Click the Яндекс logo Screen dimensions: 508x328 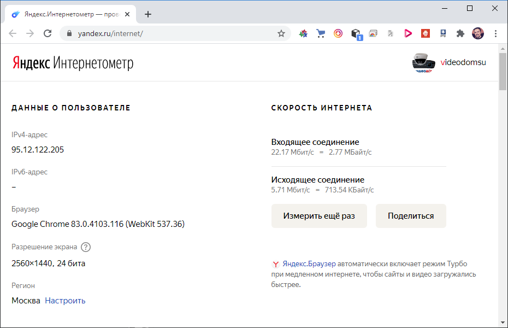[x=31, y=62]
